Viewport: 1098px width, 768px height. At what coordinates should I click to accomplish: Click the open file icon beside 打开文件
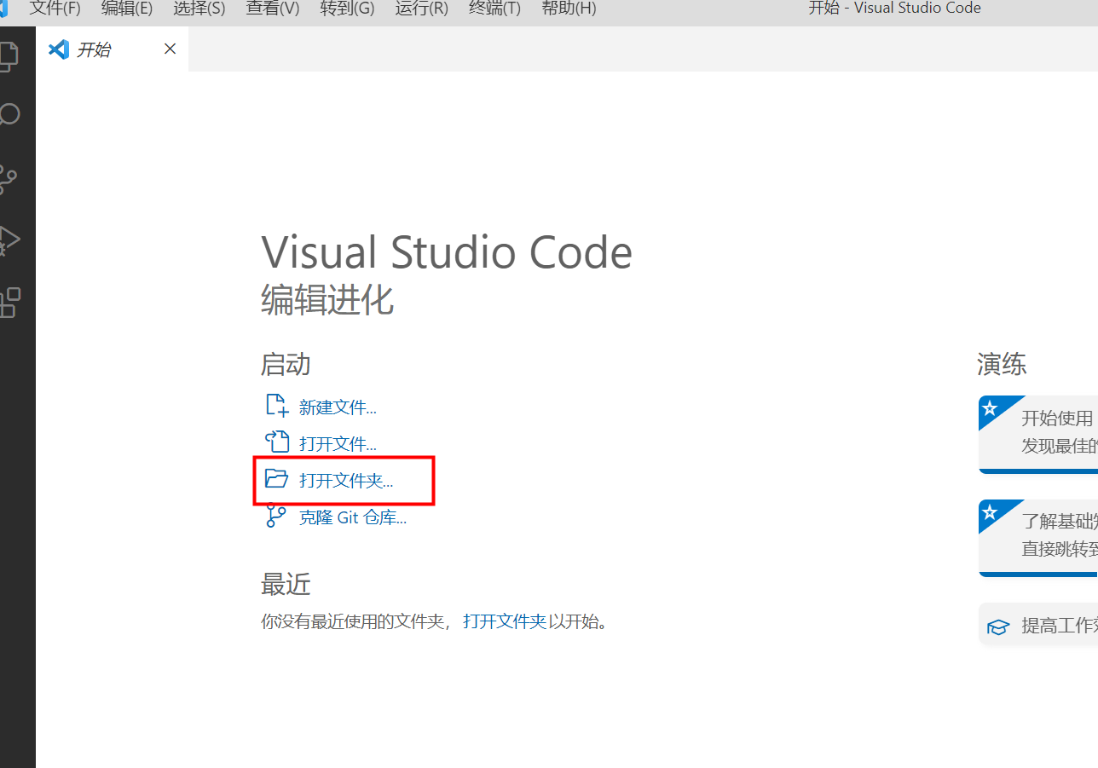277,442
